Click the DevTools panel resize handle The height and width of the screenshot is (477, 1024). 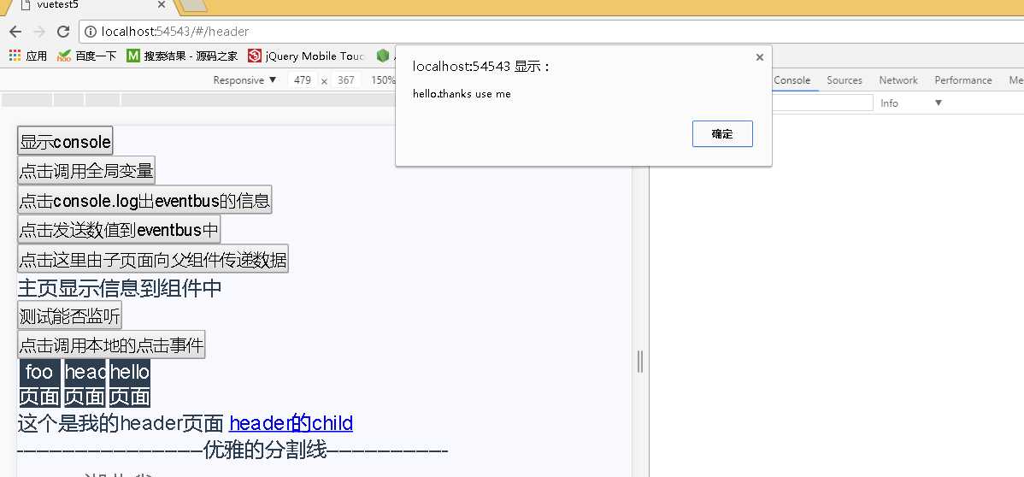click(640, 362)
